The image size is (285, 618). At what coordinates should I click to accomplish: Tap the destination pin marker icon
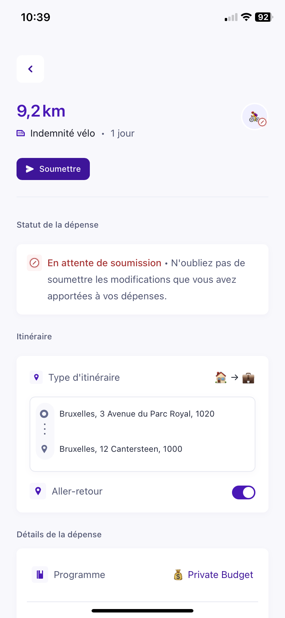pyautogui.click(x=44, y=449)
